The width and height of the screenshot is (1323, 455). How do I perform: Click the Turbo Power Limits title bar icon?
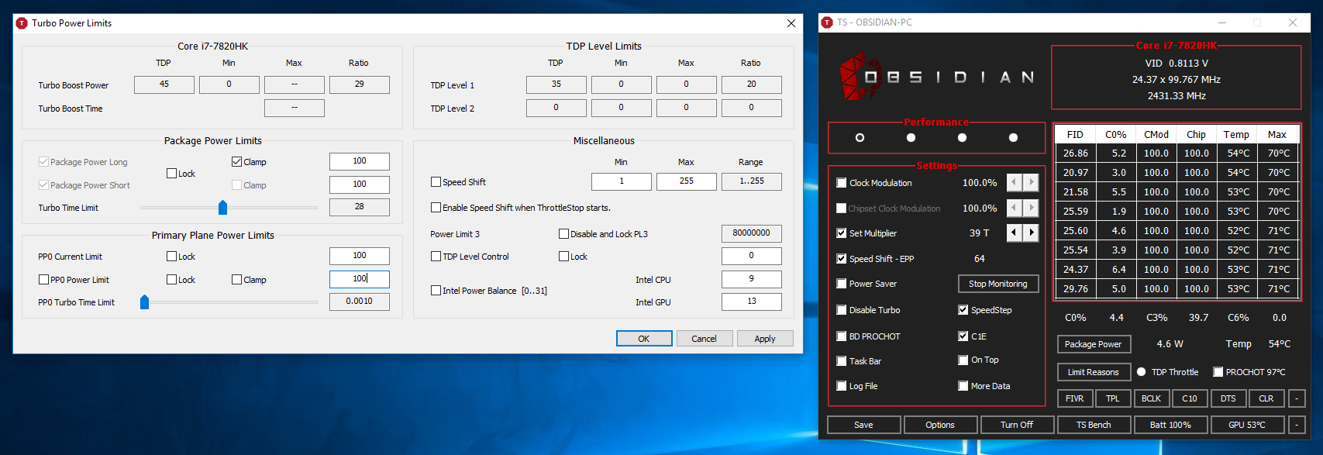tap(22, 23)
